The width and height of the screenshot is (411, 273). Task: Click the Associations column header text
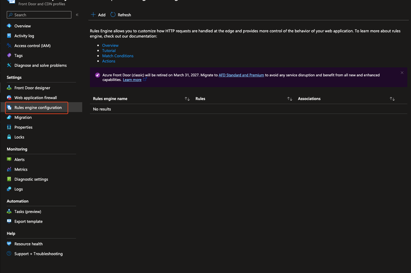point(309,99)
